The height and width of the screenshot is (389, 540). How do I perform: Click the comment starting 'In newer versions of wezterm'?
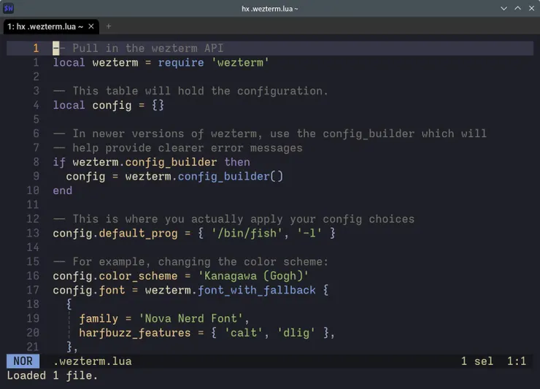(x=270, y=134)
